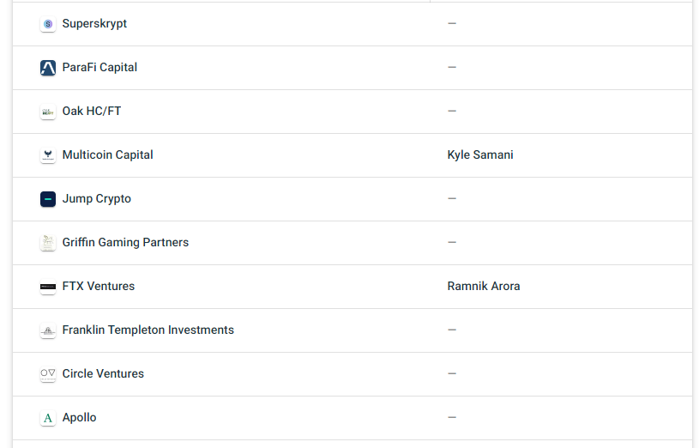699x448 pixels.
Task: Open the ParaFi Capital investor page
Action: click(99, 68)
